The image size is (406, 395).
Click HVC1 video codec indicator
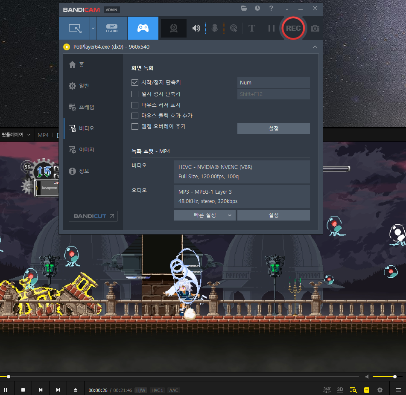point(158,390)
